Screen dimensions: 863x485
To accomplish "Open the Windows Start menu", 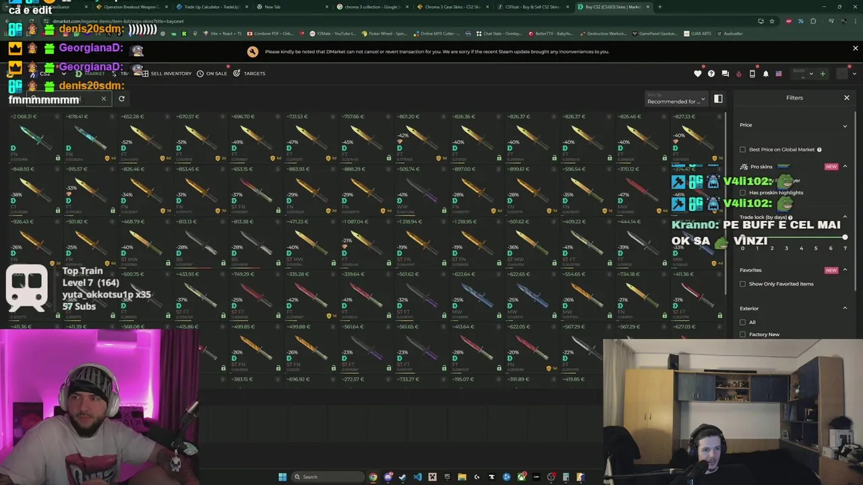I will [x=282, y=477].
